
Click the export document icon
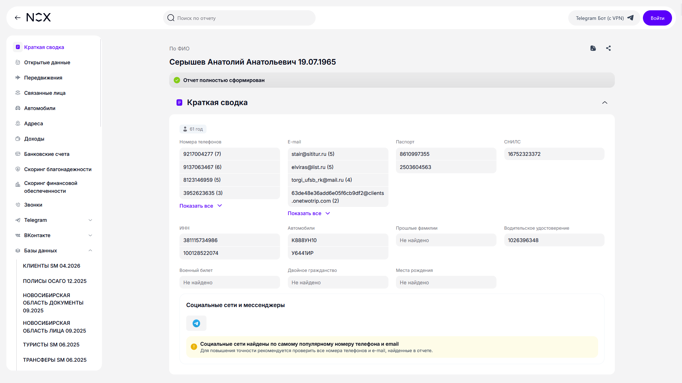click(593, 48)
